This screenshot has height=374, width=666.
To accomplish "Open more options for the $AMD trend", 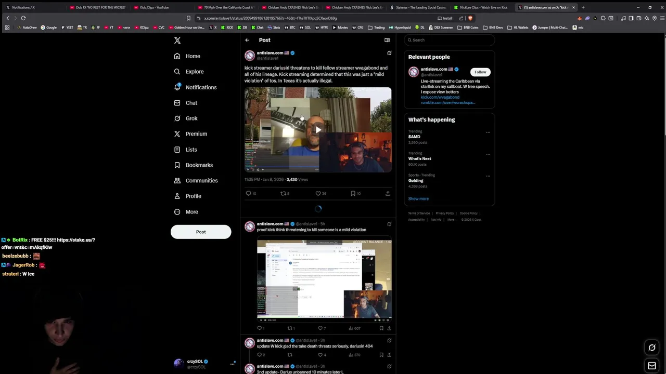I will (488, 132).
